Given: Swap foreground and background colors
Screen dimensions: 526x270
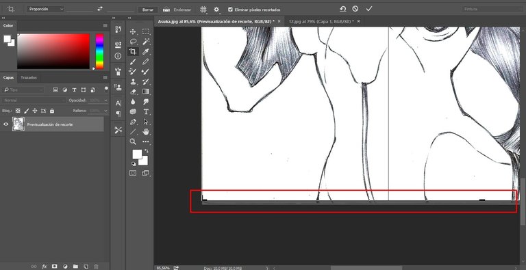Looking at the screenshot, I should click(147, 151).
